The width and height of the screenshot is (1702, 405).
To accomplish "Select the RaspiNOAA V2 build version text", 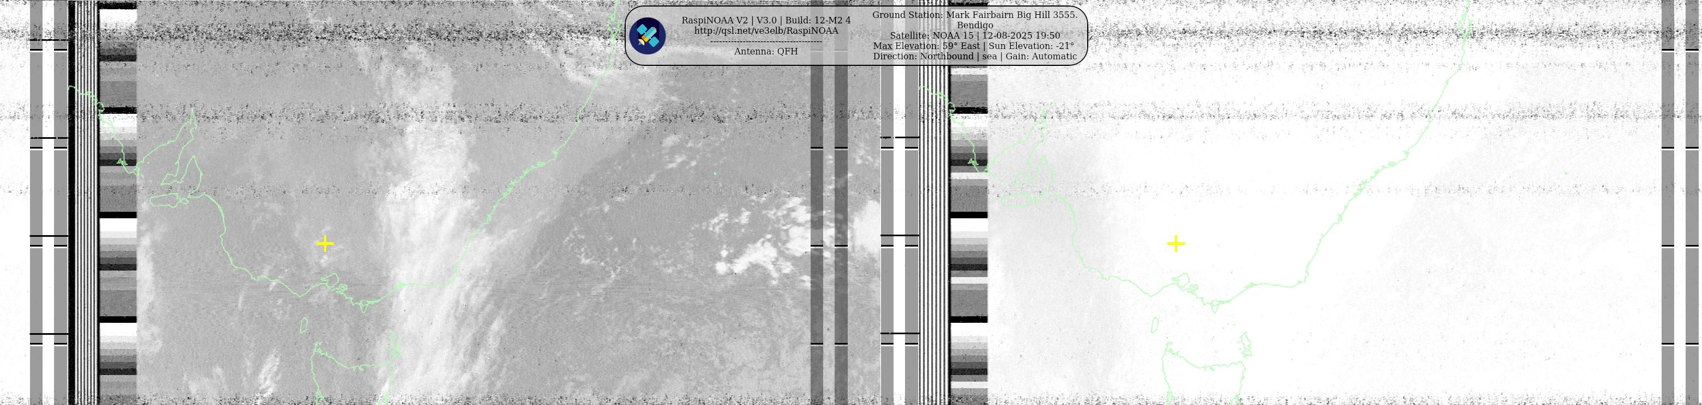I will (766, 21).
